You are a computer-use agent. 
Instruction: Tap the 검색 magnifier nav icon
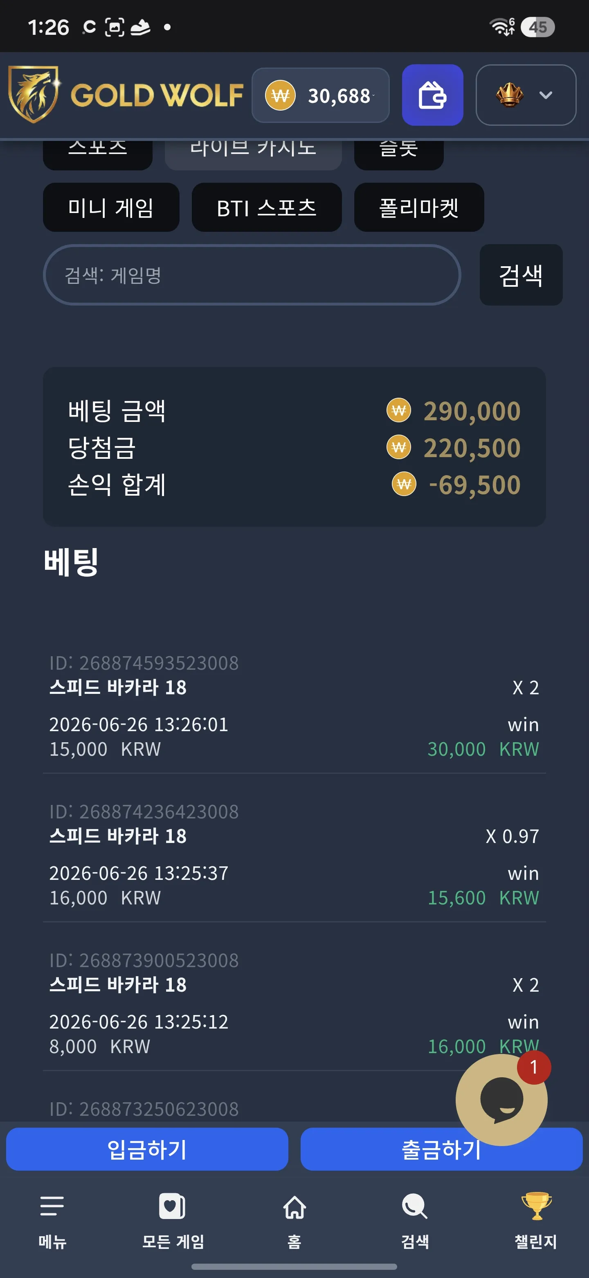coord(415,1205)
